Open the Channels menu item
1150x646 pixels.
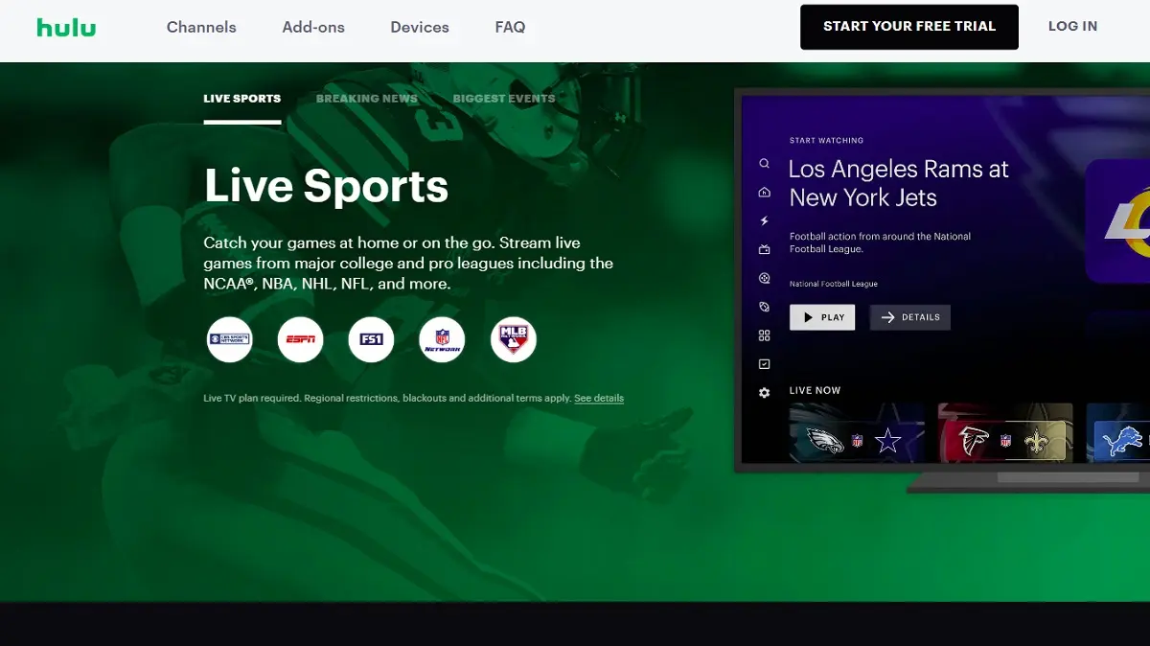coord(201,27)
